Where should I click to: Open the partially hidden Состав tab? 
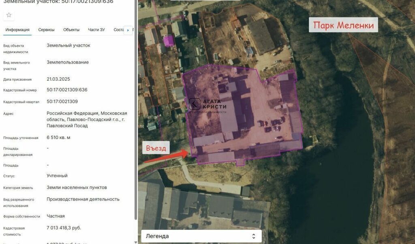tap(119, 30)
